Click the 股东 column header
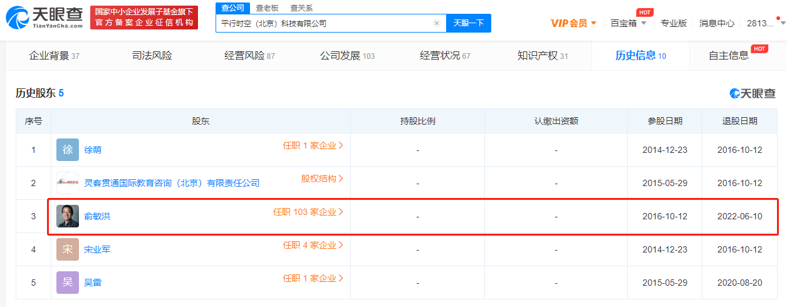The image size is (787, 307). 201,121
